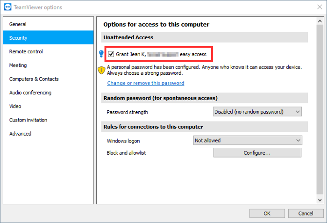Click the Random password section header

(x=205, y=98)
